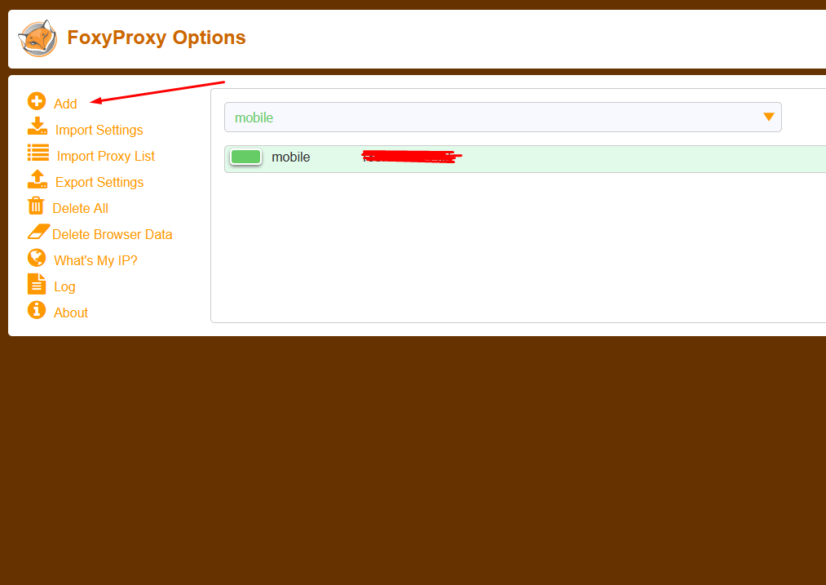The height and width of the screenshot is (585, 826).
Task: Open the Import Settings link
Action: click(99, 131)
